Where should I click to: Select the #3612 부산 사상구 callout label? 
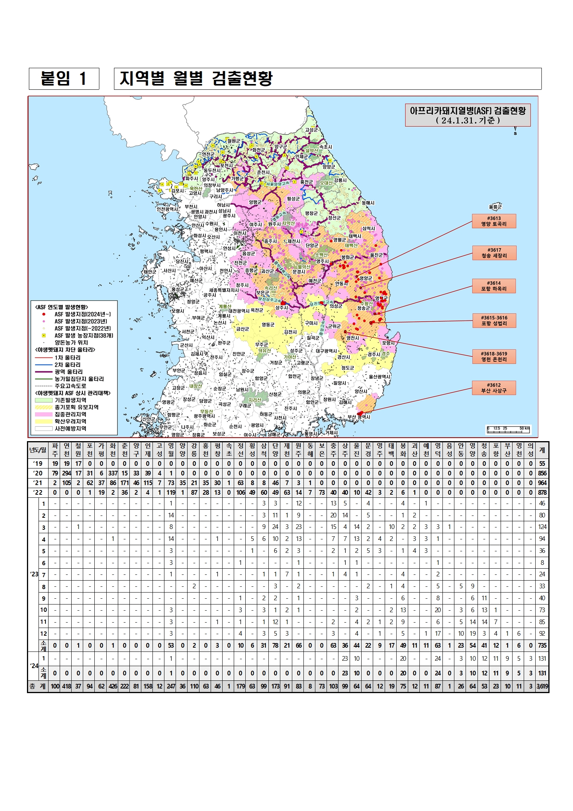494,388
